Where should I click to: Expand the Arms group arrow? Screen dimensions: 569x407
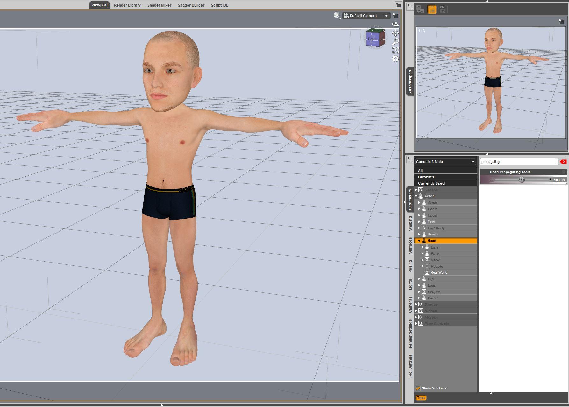click(419, 202)
